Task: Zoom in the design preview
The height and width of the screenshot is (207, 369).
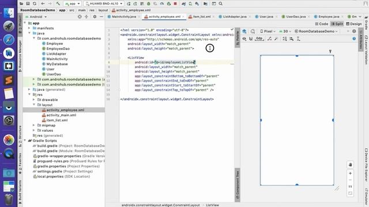Action: point(350,173)
